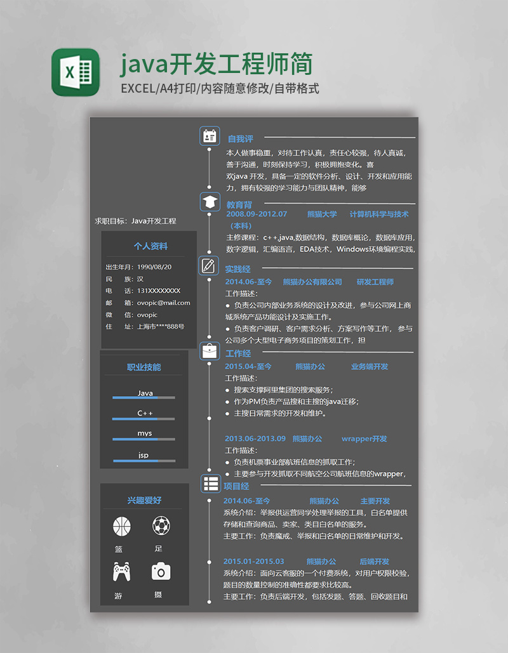Adjust the Java skill progress bar
Image resolution: width=508 pixels, height=653 pixels.
tap(143, 399)
